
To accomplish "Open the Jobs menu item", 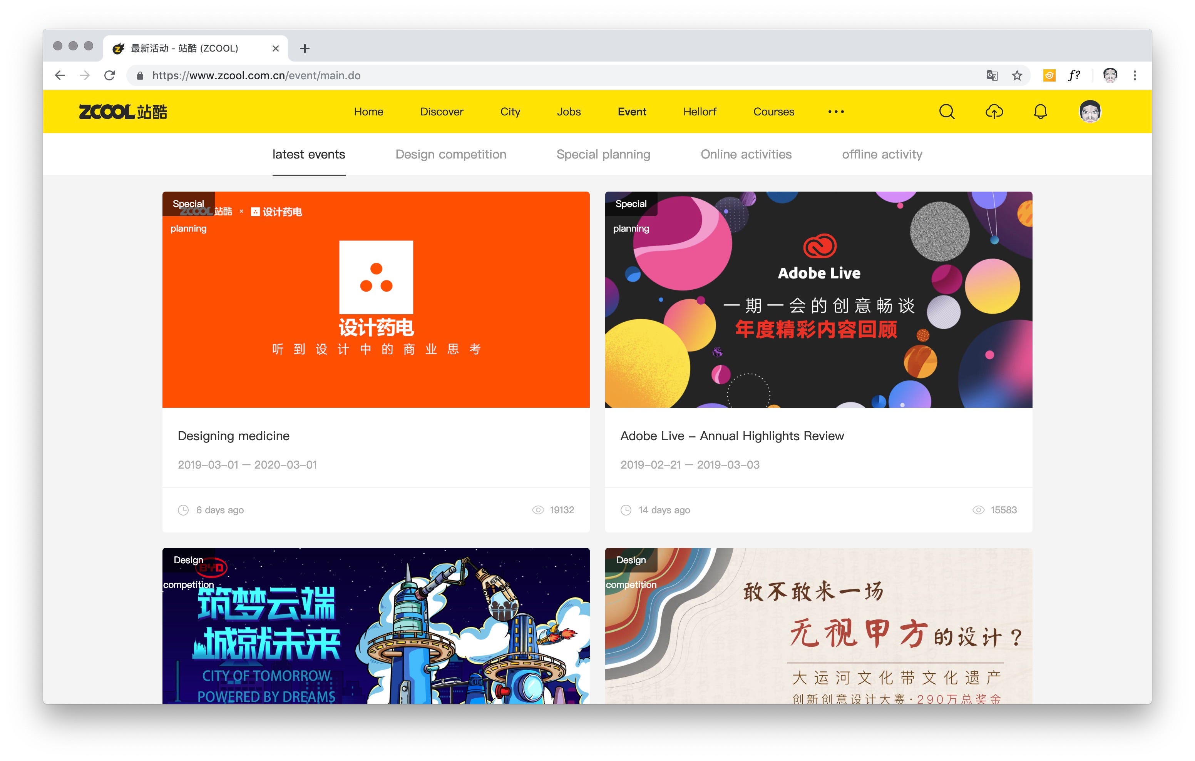I will 569,112.
